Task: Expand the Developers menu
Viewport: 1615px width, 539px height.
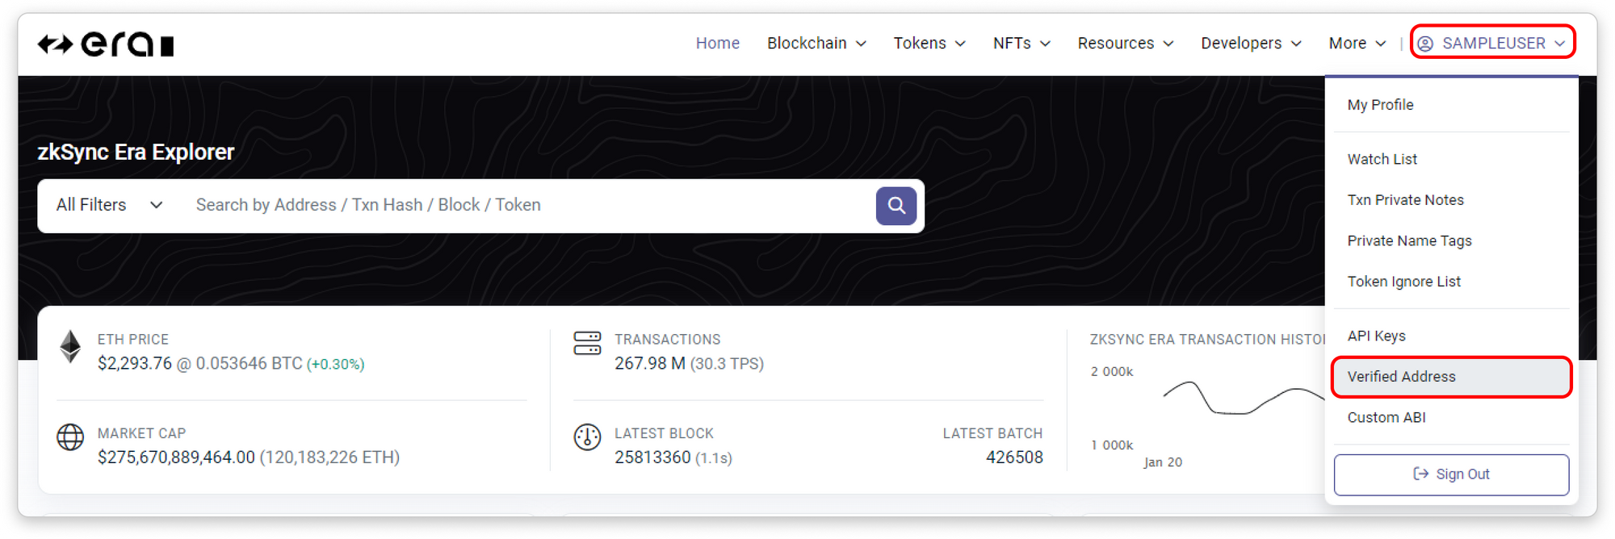Action: click(x=1250, y=44)
